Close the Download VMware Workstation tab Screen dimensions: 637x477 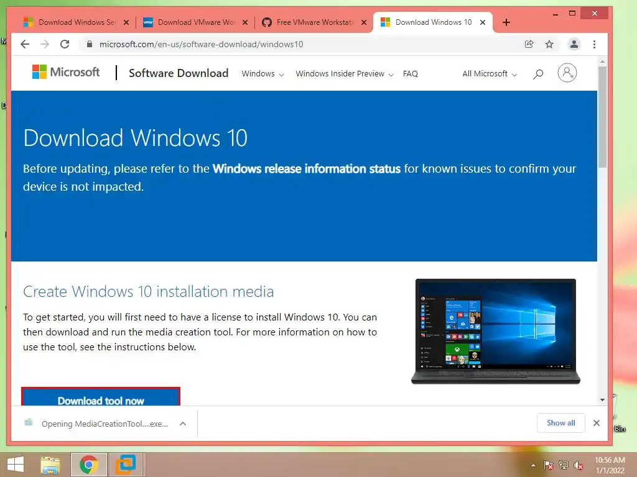coord(245,22)
